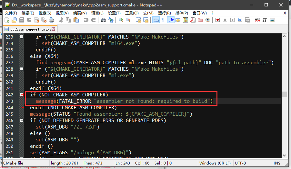Screen dimensions: 291x169
Task: Toggle the monitoring eye icon
Action: (208, 20)
